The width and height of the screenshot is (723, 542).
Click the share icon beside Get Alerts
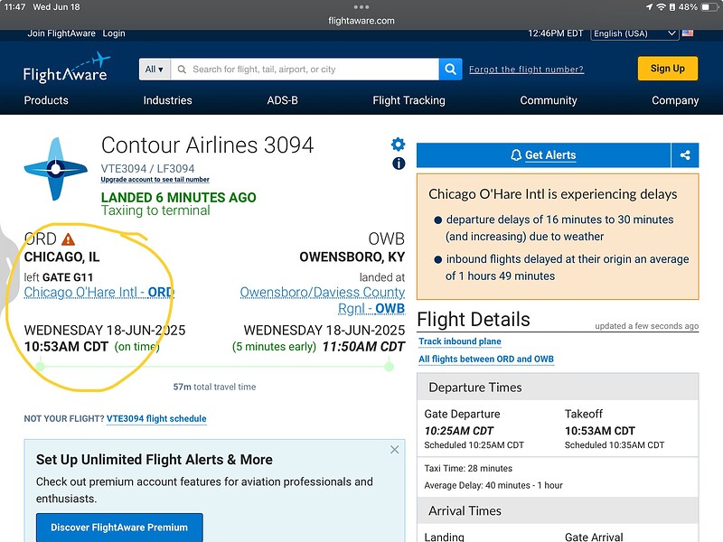[x=685, y=155]
